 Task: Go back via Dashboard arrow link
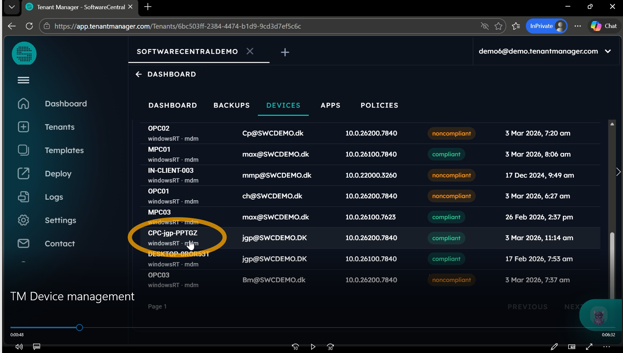click(138, 74)
